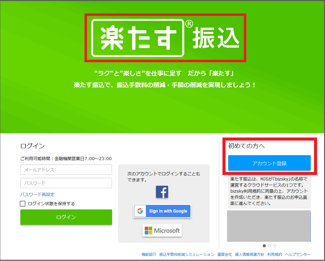This screenshot has height=261, width=325.
Task: Click the blue アカウント登録 button
Action: (x=269, y=163)
